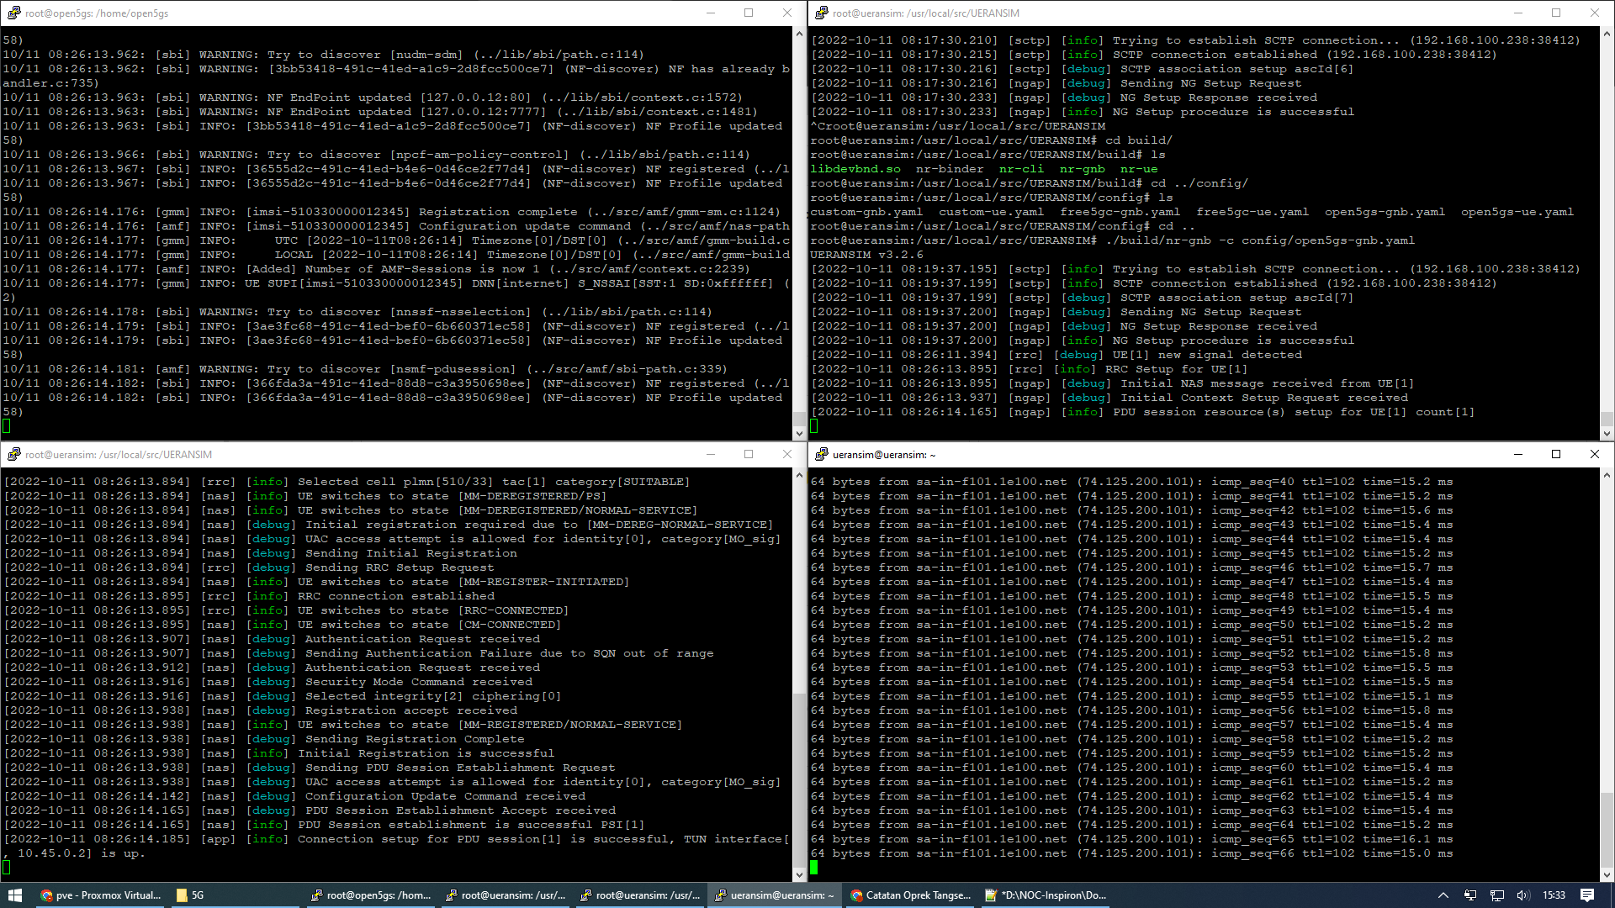Open the Action Center notifications icon
Screen dimensions: 1615x908
1586,895
